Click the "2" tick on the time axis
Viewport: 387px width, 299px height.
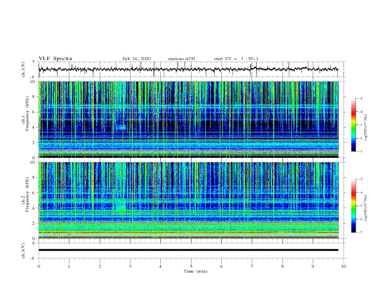pyautogui.click(x=100, y=266)
